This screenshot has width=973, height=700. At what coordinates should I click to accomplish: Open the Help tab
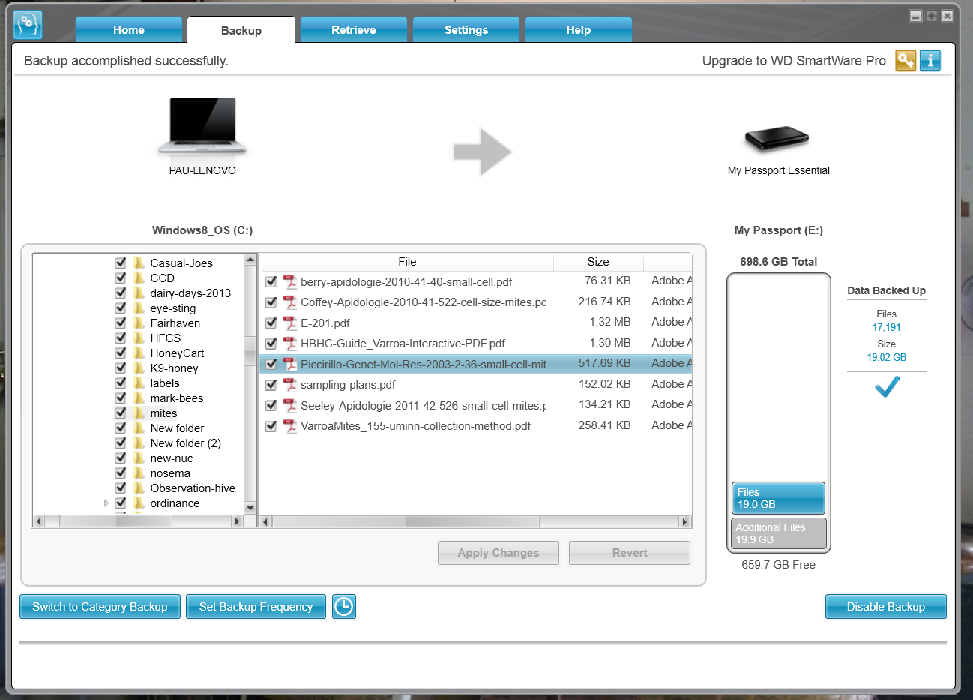(x=579, y=30)
